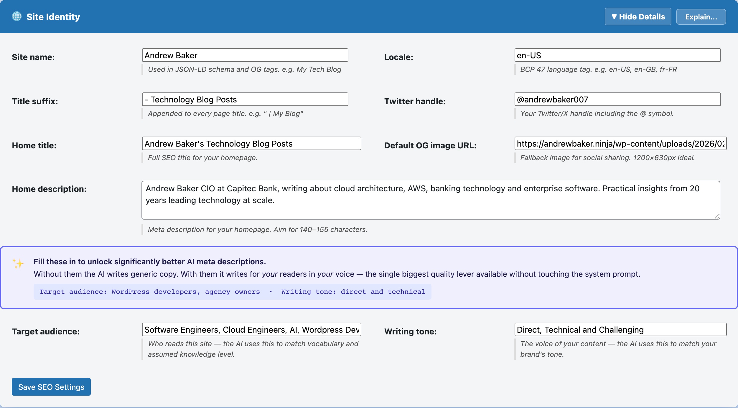Click the audience and tone summary badge

point(233,292)
